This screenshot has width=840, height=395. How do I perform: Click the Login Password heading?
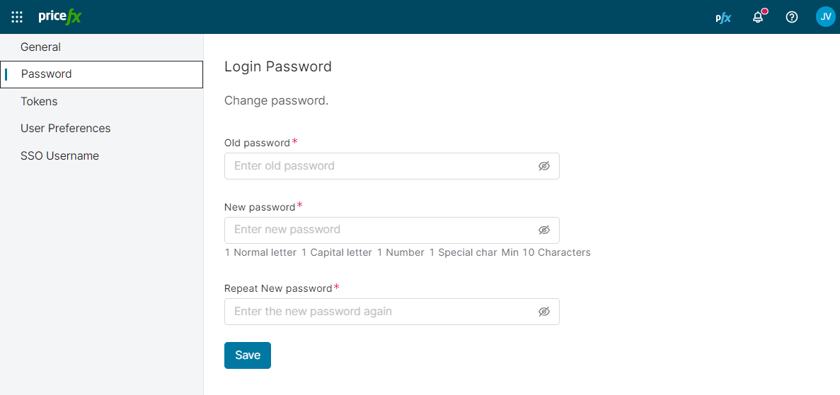click(x=277, y=67)
